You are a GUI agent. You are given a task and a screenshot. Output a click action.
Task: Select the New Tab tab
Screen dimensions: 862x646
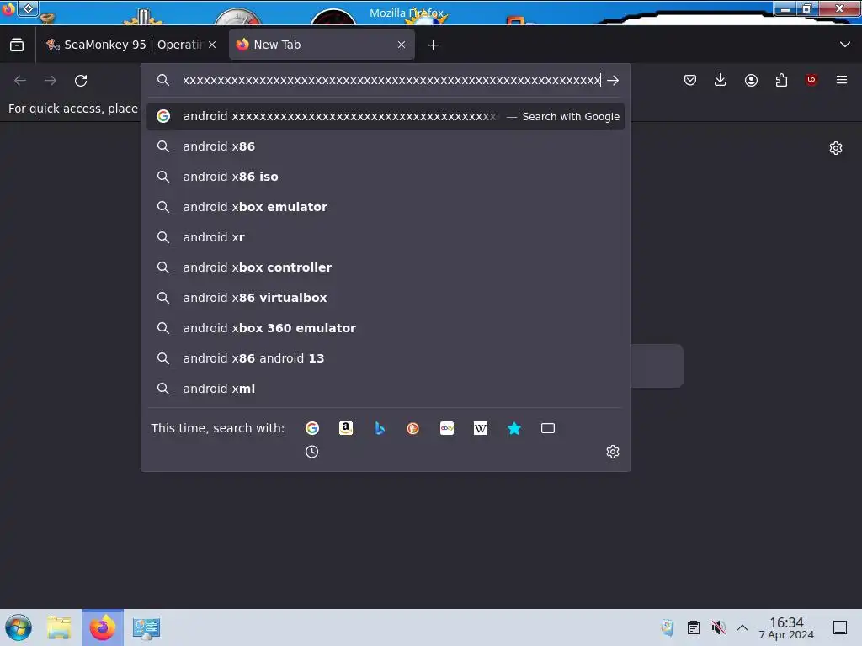coord(322,45)
